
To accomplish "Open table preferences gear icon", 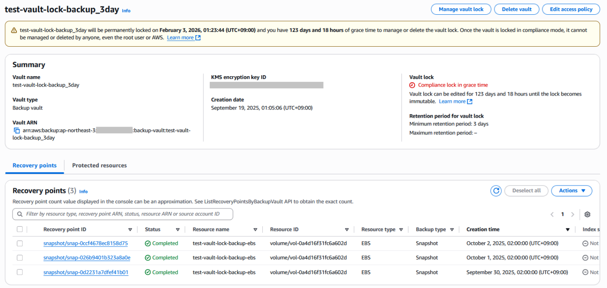I will [x=587, y=214].
